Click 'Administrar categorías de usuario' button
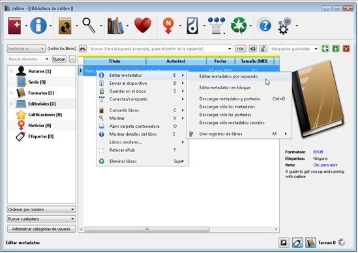This screenshot has height=253, width=358. tap(41, 229)
